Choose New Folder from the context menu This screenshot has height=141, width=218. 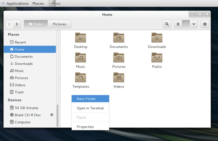pyautogui.click(x=90, y=99)
